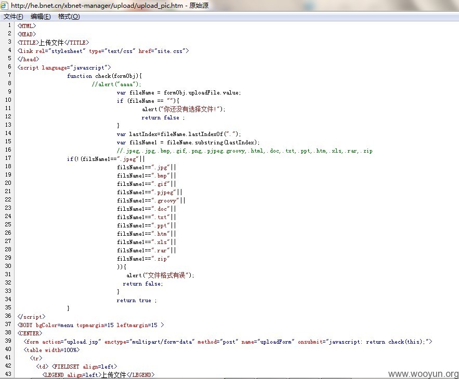
Task: Click line number 30 in the gutter
Action: (8, 266)
